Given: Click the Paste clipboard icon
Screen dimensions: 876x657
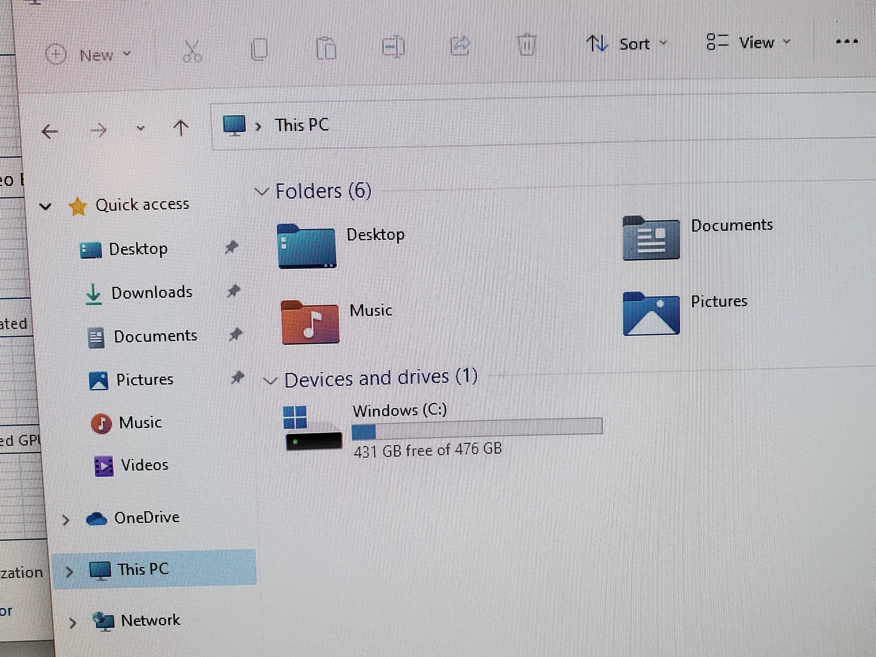Looking at the screenshot, I should 326,47.
